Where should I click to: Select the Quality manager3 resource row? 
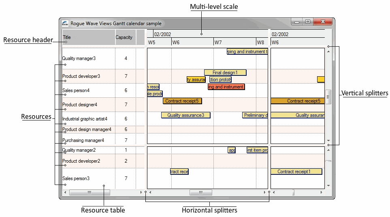[79, 58]
